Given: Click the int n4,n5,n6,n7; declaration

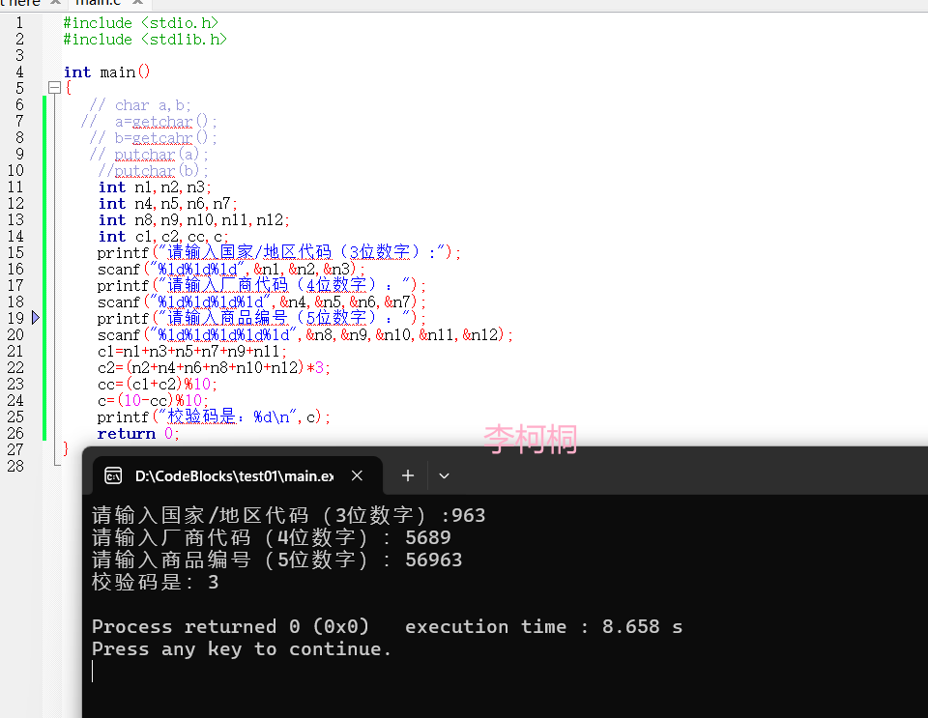Looking at the screenshot, I should tap(167, 204).
